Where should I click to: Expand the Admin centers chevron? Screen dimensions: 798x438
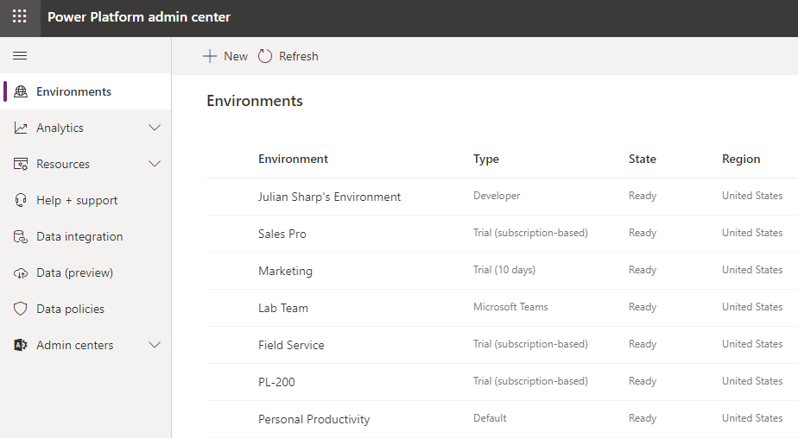point(155,345)
